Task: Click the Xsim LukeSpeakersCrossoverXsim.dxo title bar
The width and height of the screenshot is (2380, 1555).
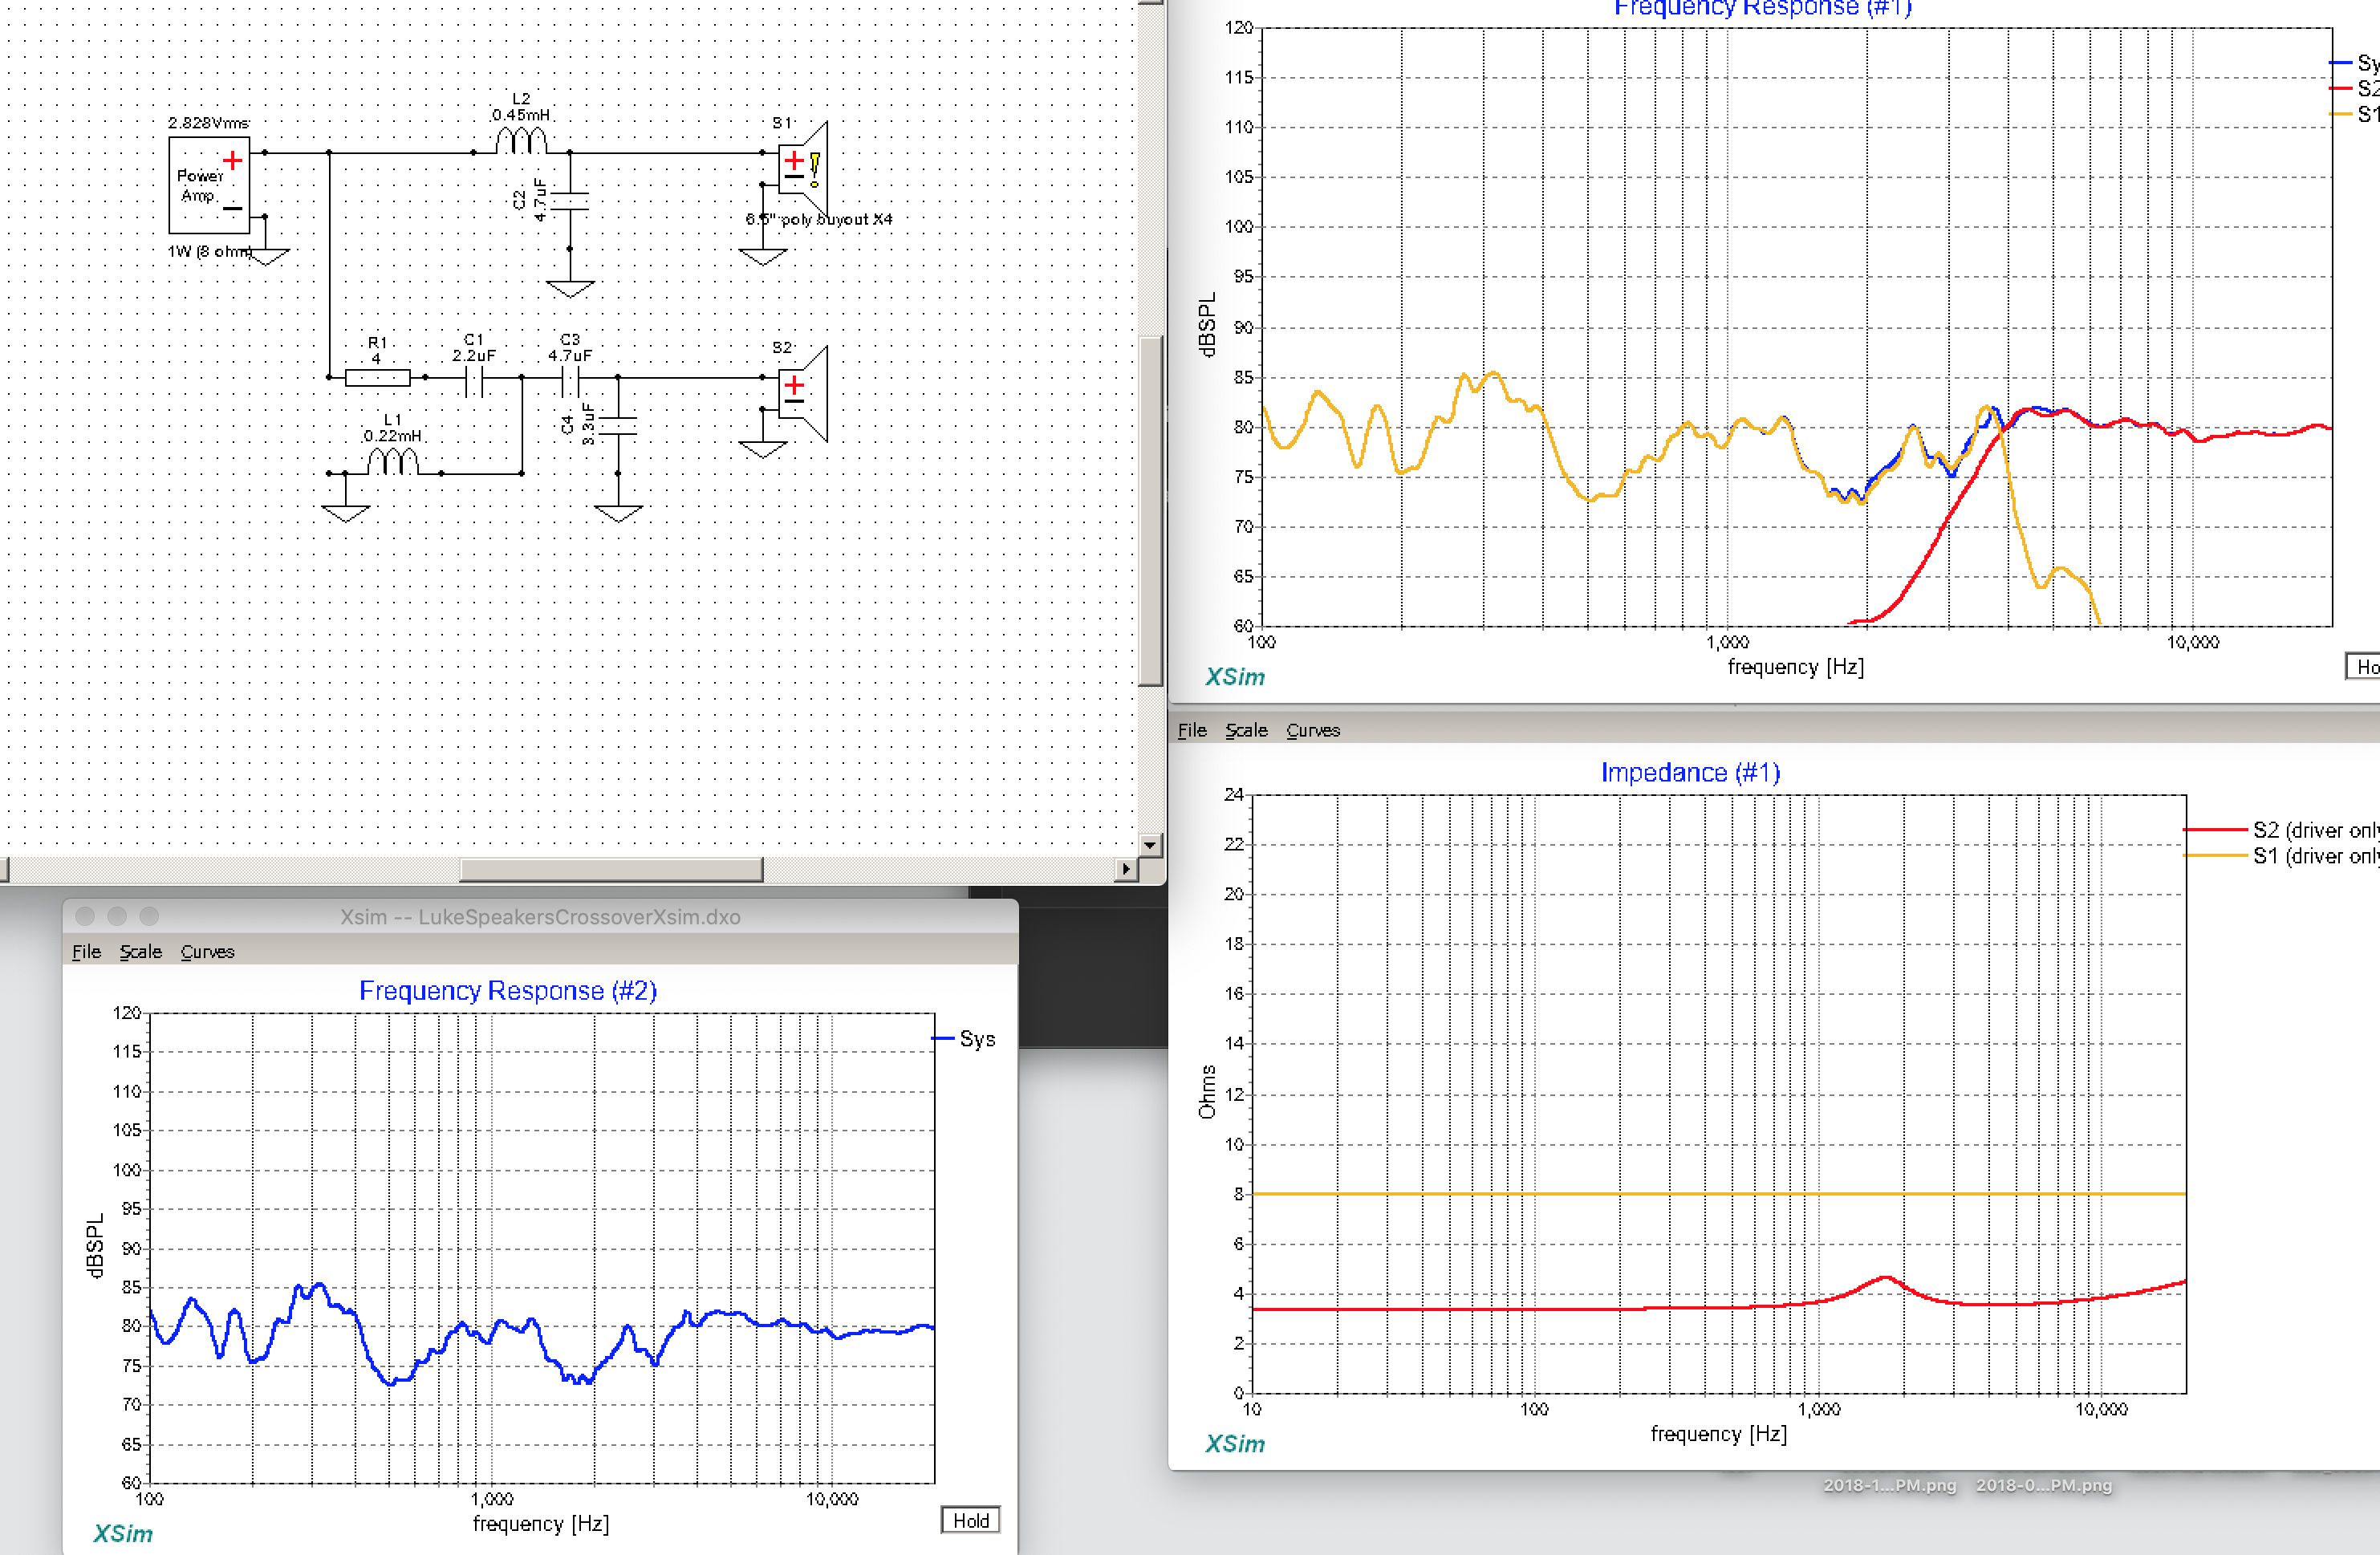Action: tap(540, 916)
